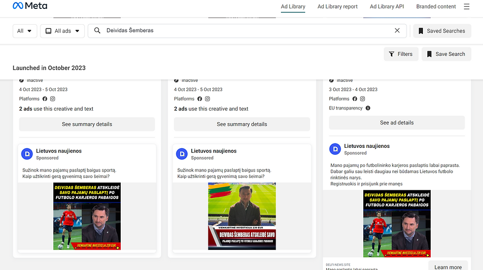Open the Filters button

(x=401, y=54)
